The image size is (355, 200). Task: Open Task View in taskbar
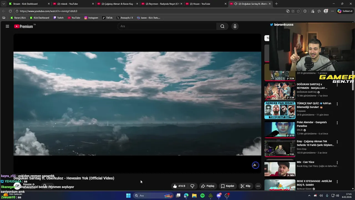(178, 196)
